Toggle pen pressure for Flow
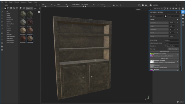This screenshot has width=185, height=104. (70, 5)
